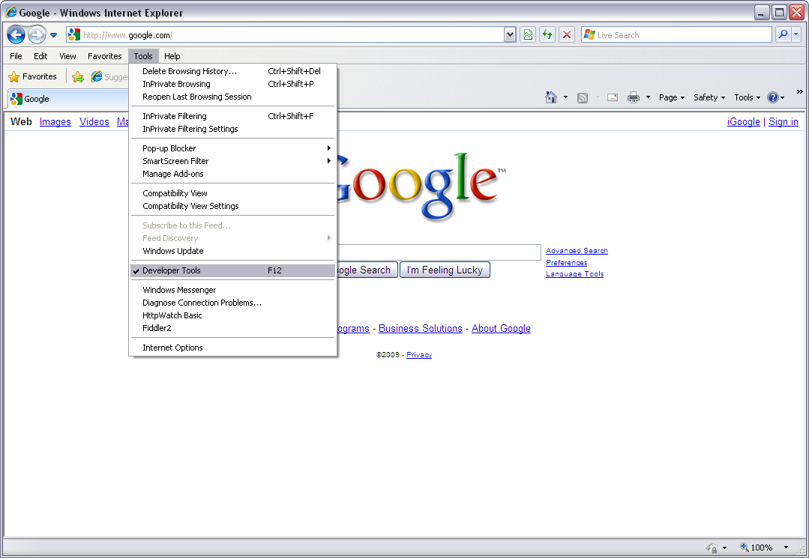This screenshot has height=558, width=809.
Task: Expand the address bar URL dropdown
Action: click(x=510, y=34)
